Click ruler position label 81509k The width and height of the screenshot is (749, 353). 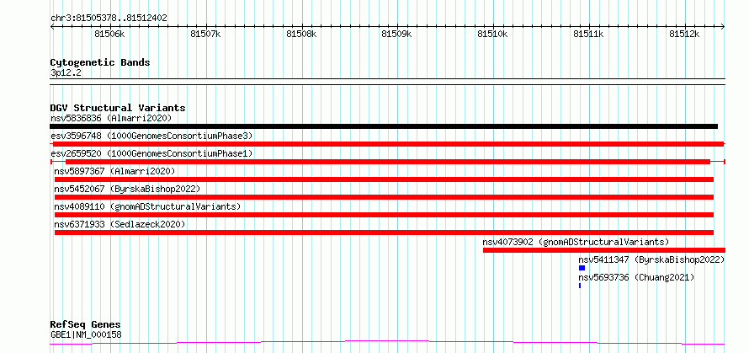click(x=397, y=34)
